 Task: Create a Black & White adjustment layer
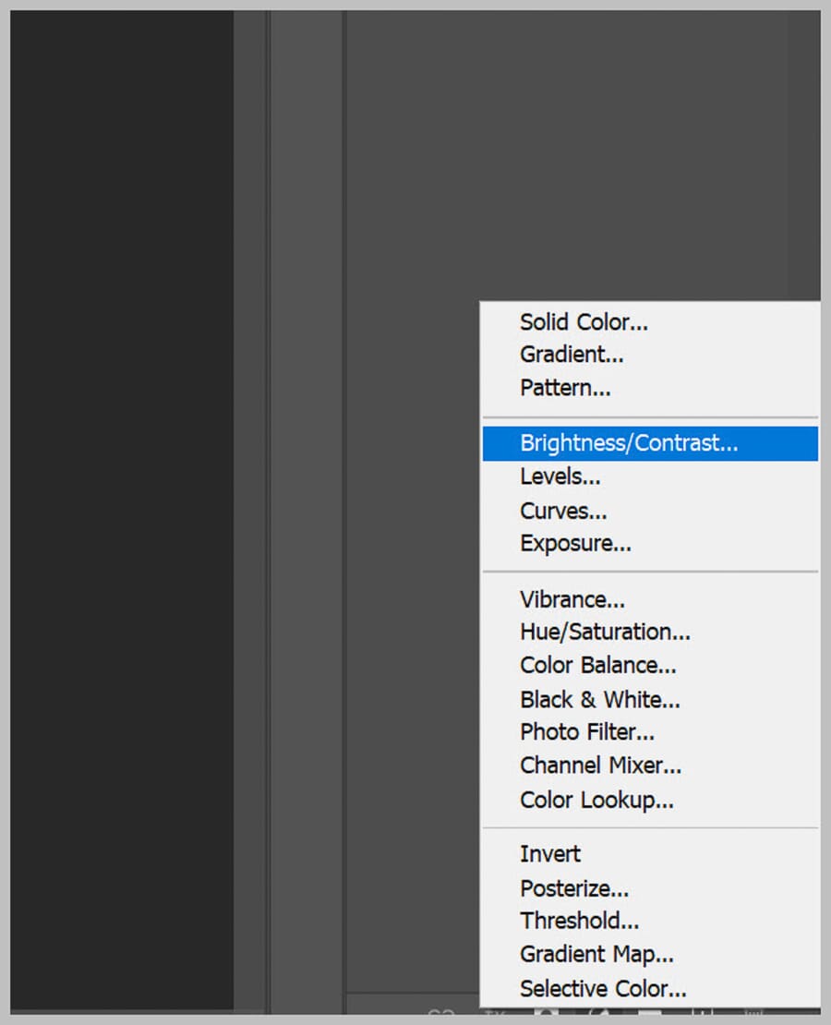coord(600,699)
